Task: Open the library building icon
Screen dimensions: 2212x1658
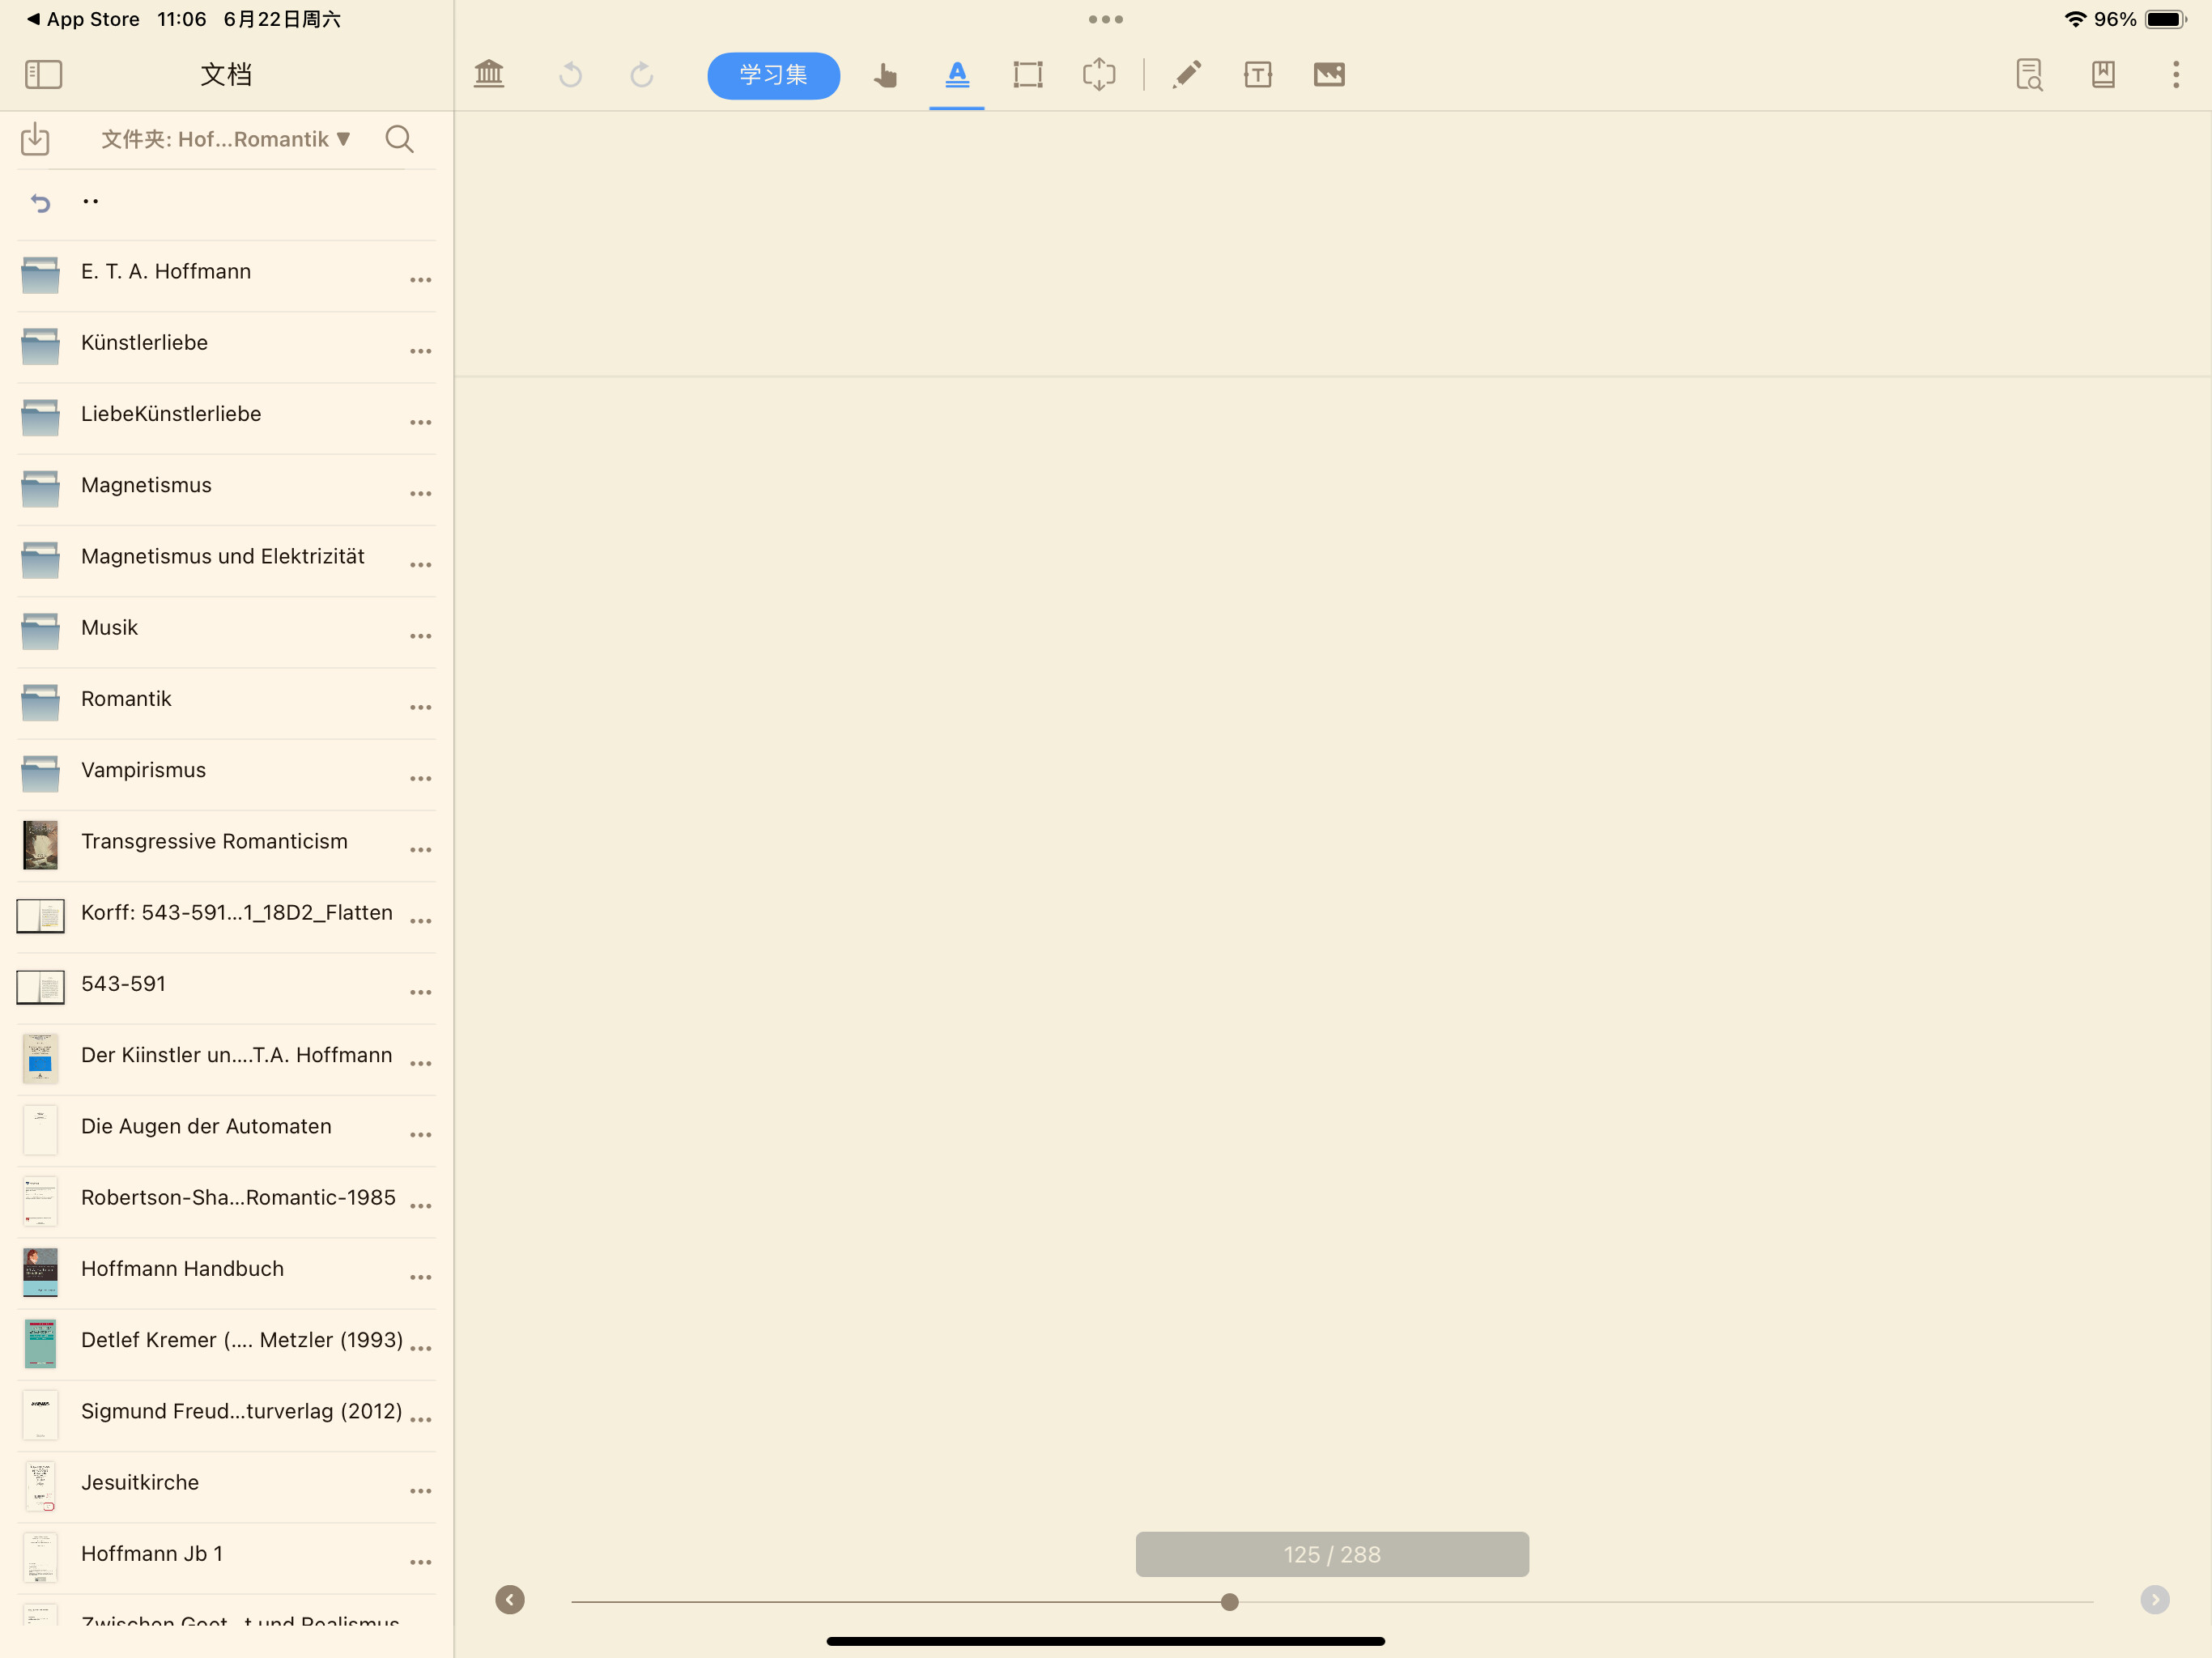Action: click(489, 74)
